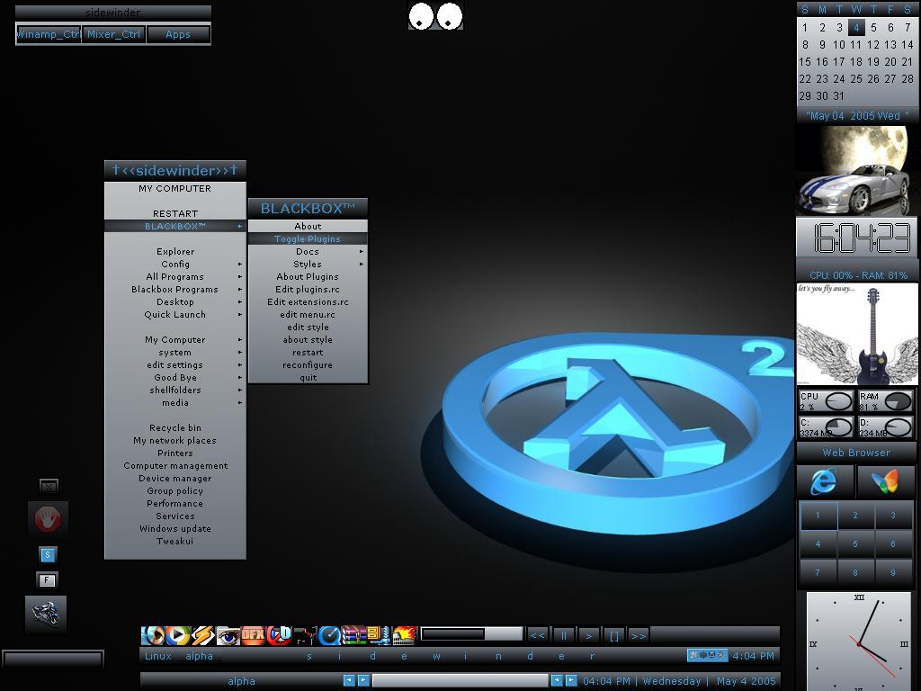
Task: Select About in BLACKBOX menu
Action: [x=308, y=226]
